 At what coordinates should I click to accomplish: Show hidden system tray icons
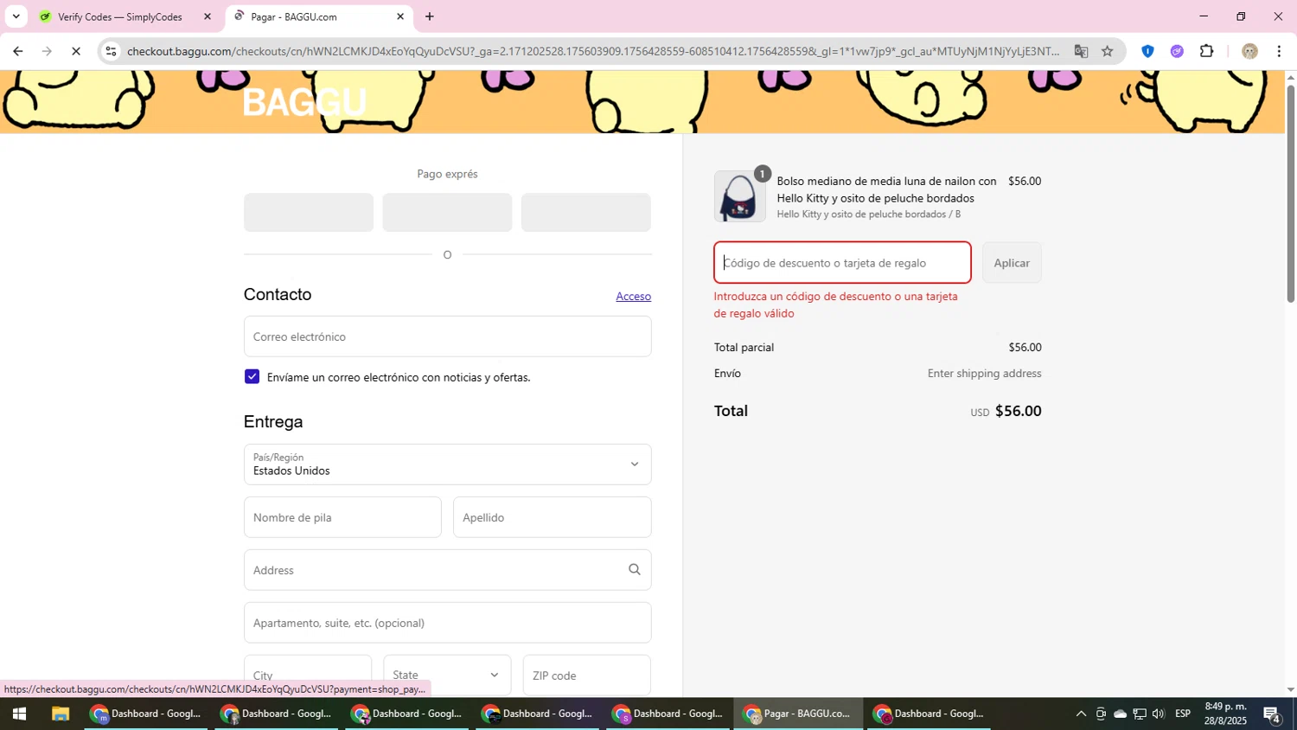(1081, 714)
